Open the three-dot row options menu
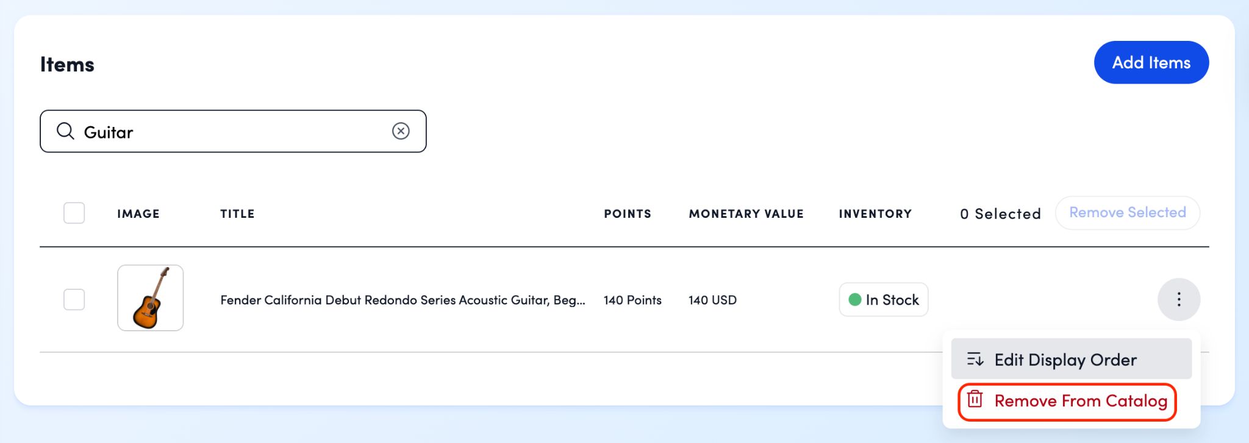1249x443 pixels. [x=1178, y=300]
